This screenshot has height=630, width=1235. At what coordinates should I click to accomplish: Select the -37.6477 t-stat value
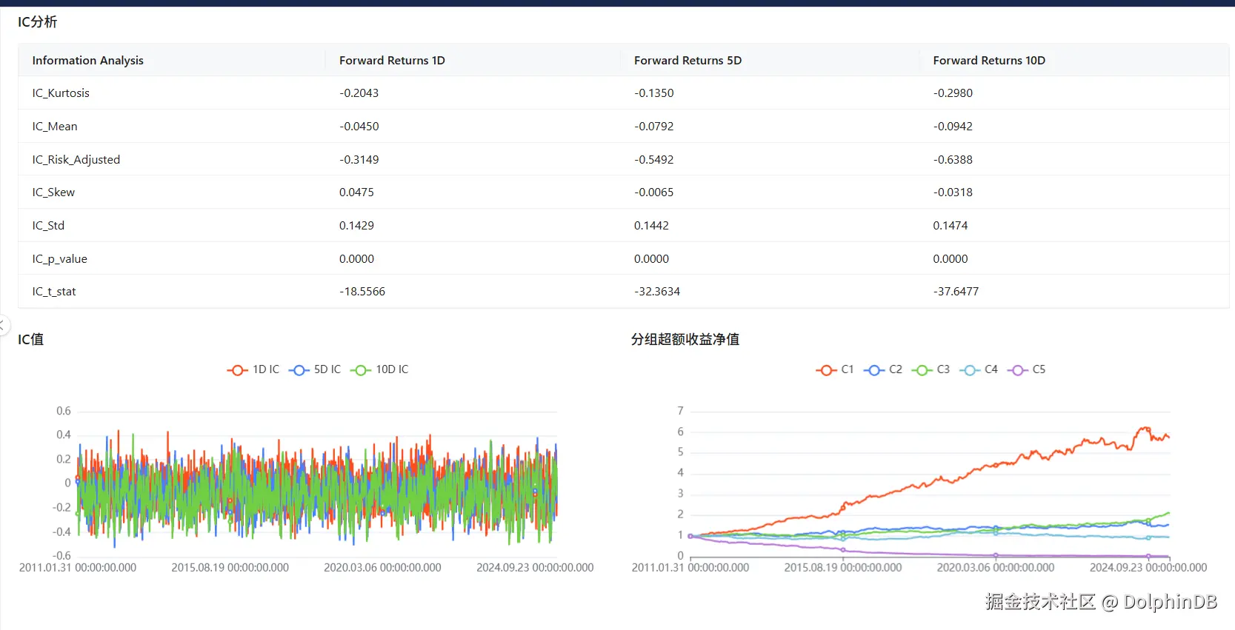[956, 292]
